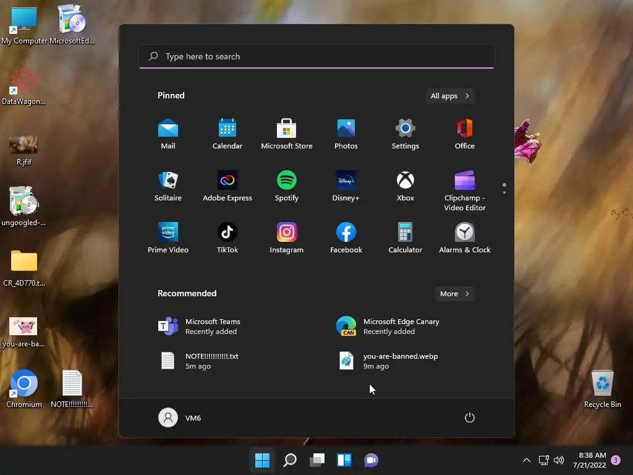
Task: Launch Clipchamp Video Editor
Action: click(x=465, y=191)
